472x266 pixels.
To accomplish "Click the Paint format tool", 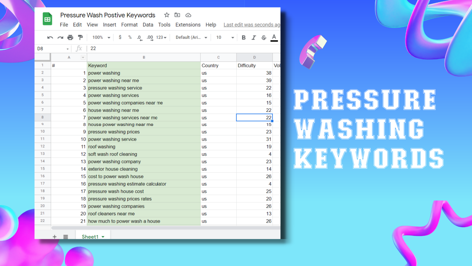I will (x=81, y=37).
